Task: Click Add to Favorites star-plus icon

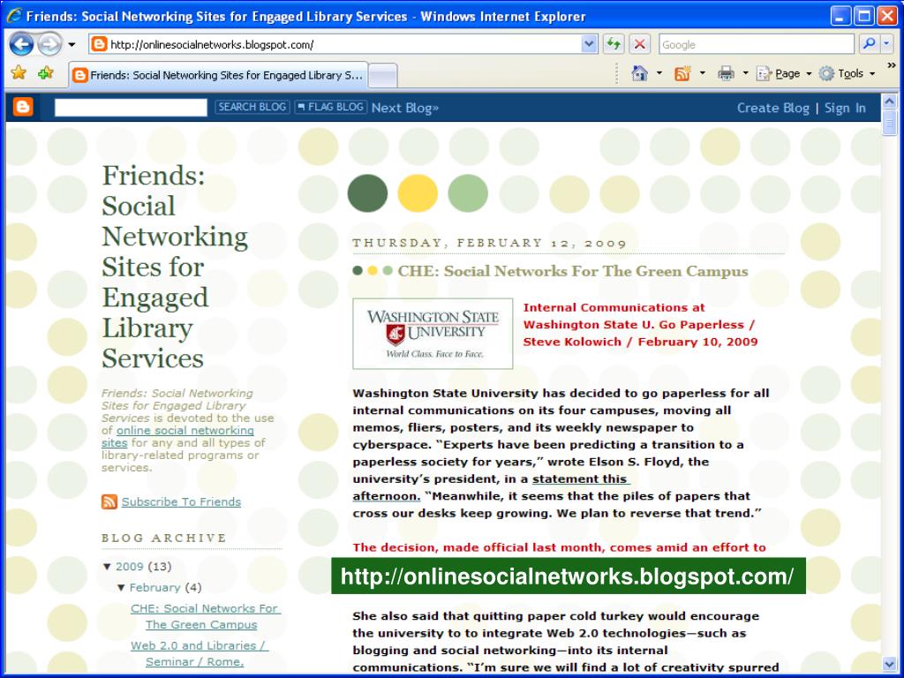Action: pos(46,72)
